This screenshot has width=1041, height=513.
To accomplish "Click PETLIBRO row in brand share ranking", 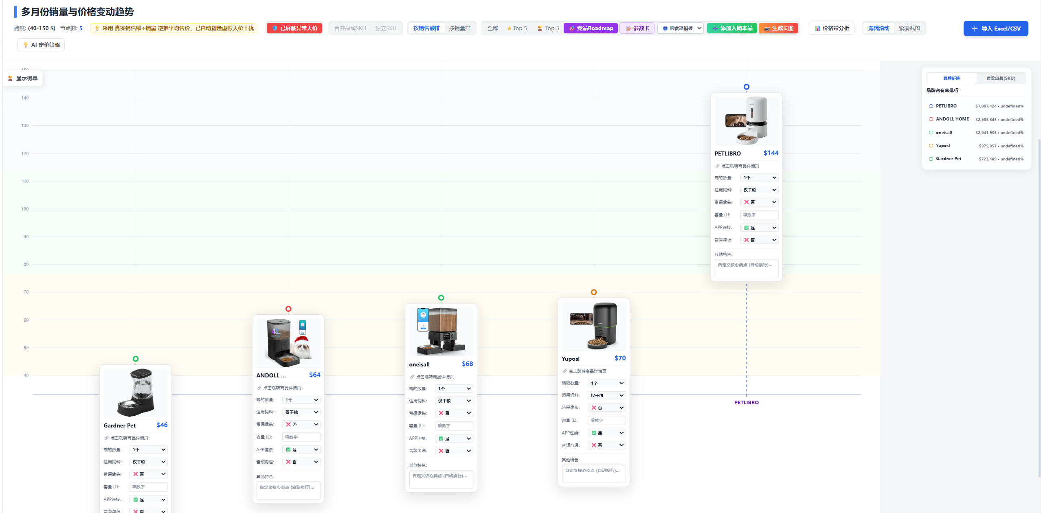I will pos(976,106).
